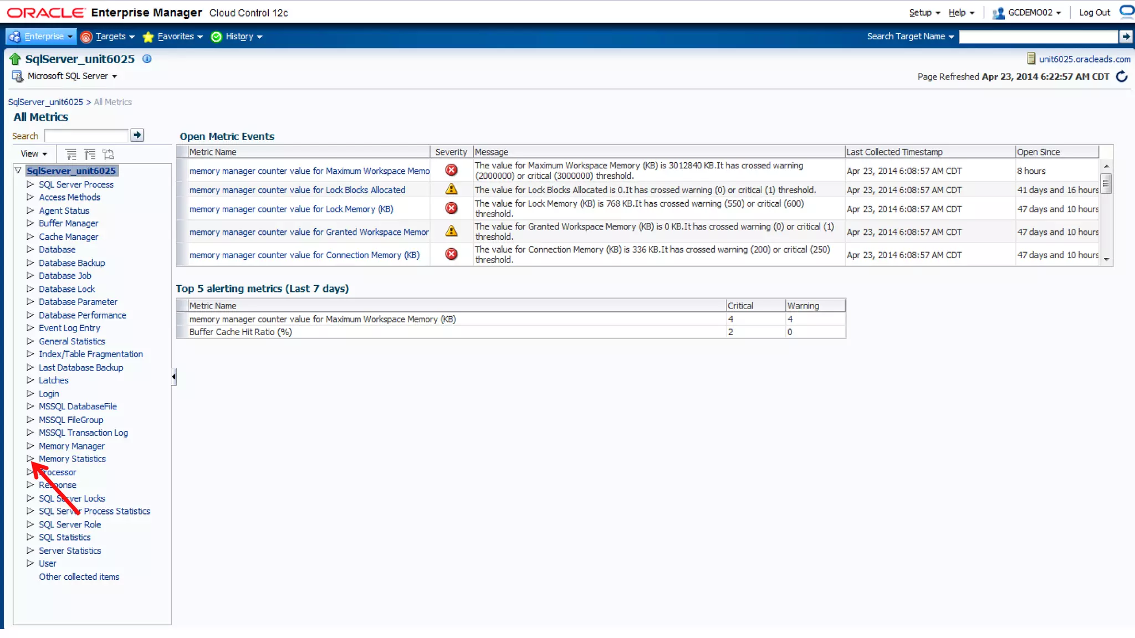Click warning icon for Lock Blocks Allocated
This screenshot has width=1135, height=638.
pos(452,189)
